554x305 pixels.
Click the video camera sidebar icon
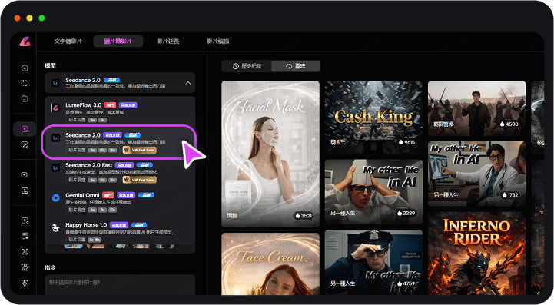(x=25, y=175)
